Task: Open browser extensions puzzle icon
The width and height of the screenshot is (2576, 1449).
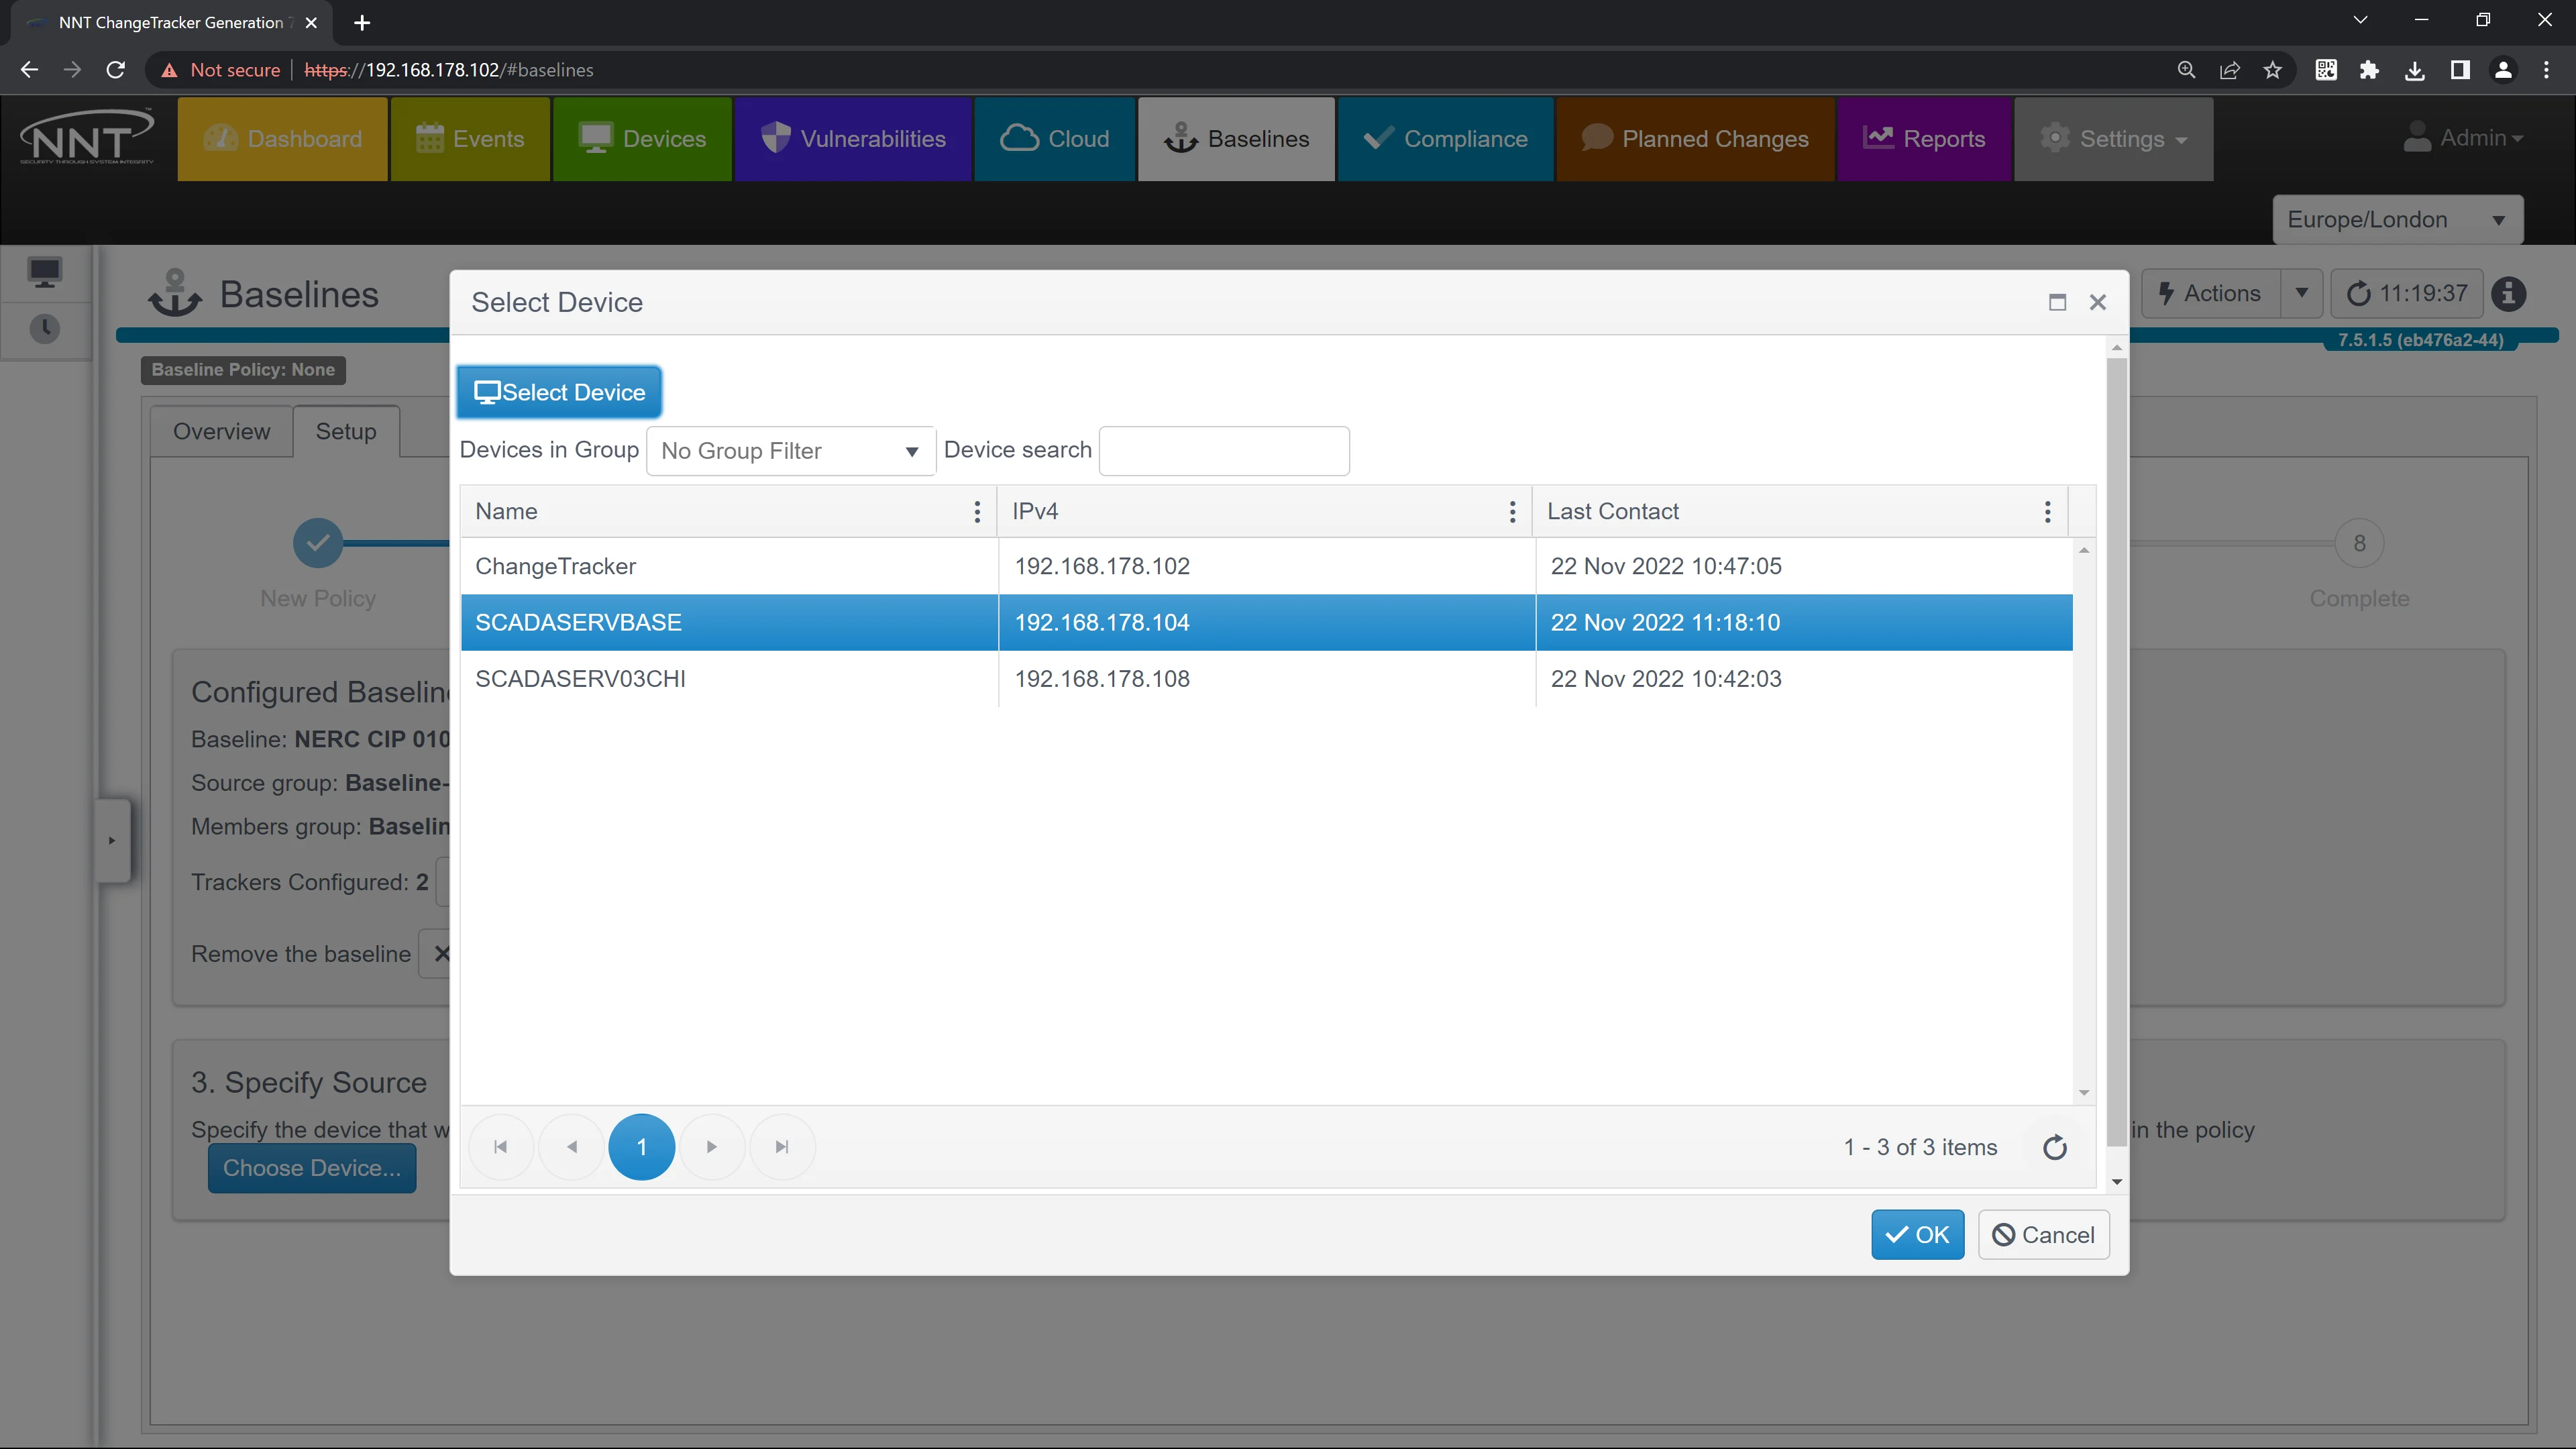Action: (x=2369, y=70)
